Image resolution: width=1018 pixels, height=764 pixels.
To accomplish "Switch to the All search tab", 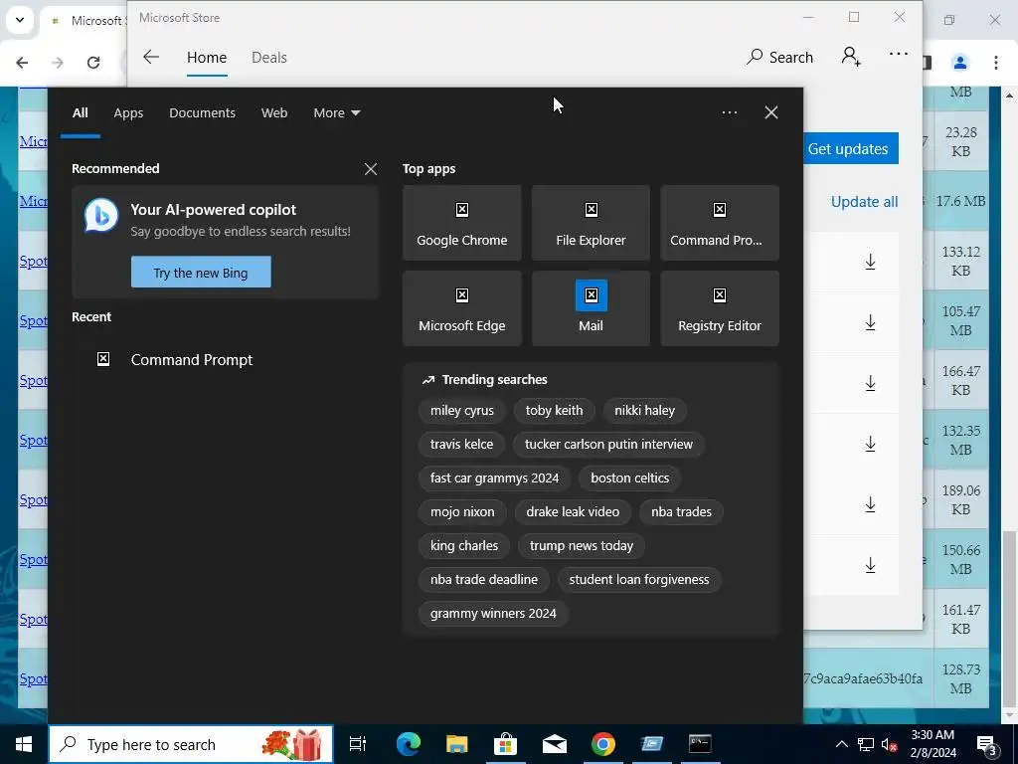I will pos(80,113).
